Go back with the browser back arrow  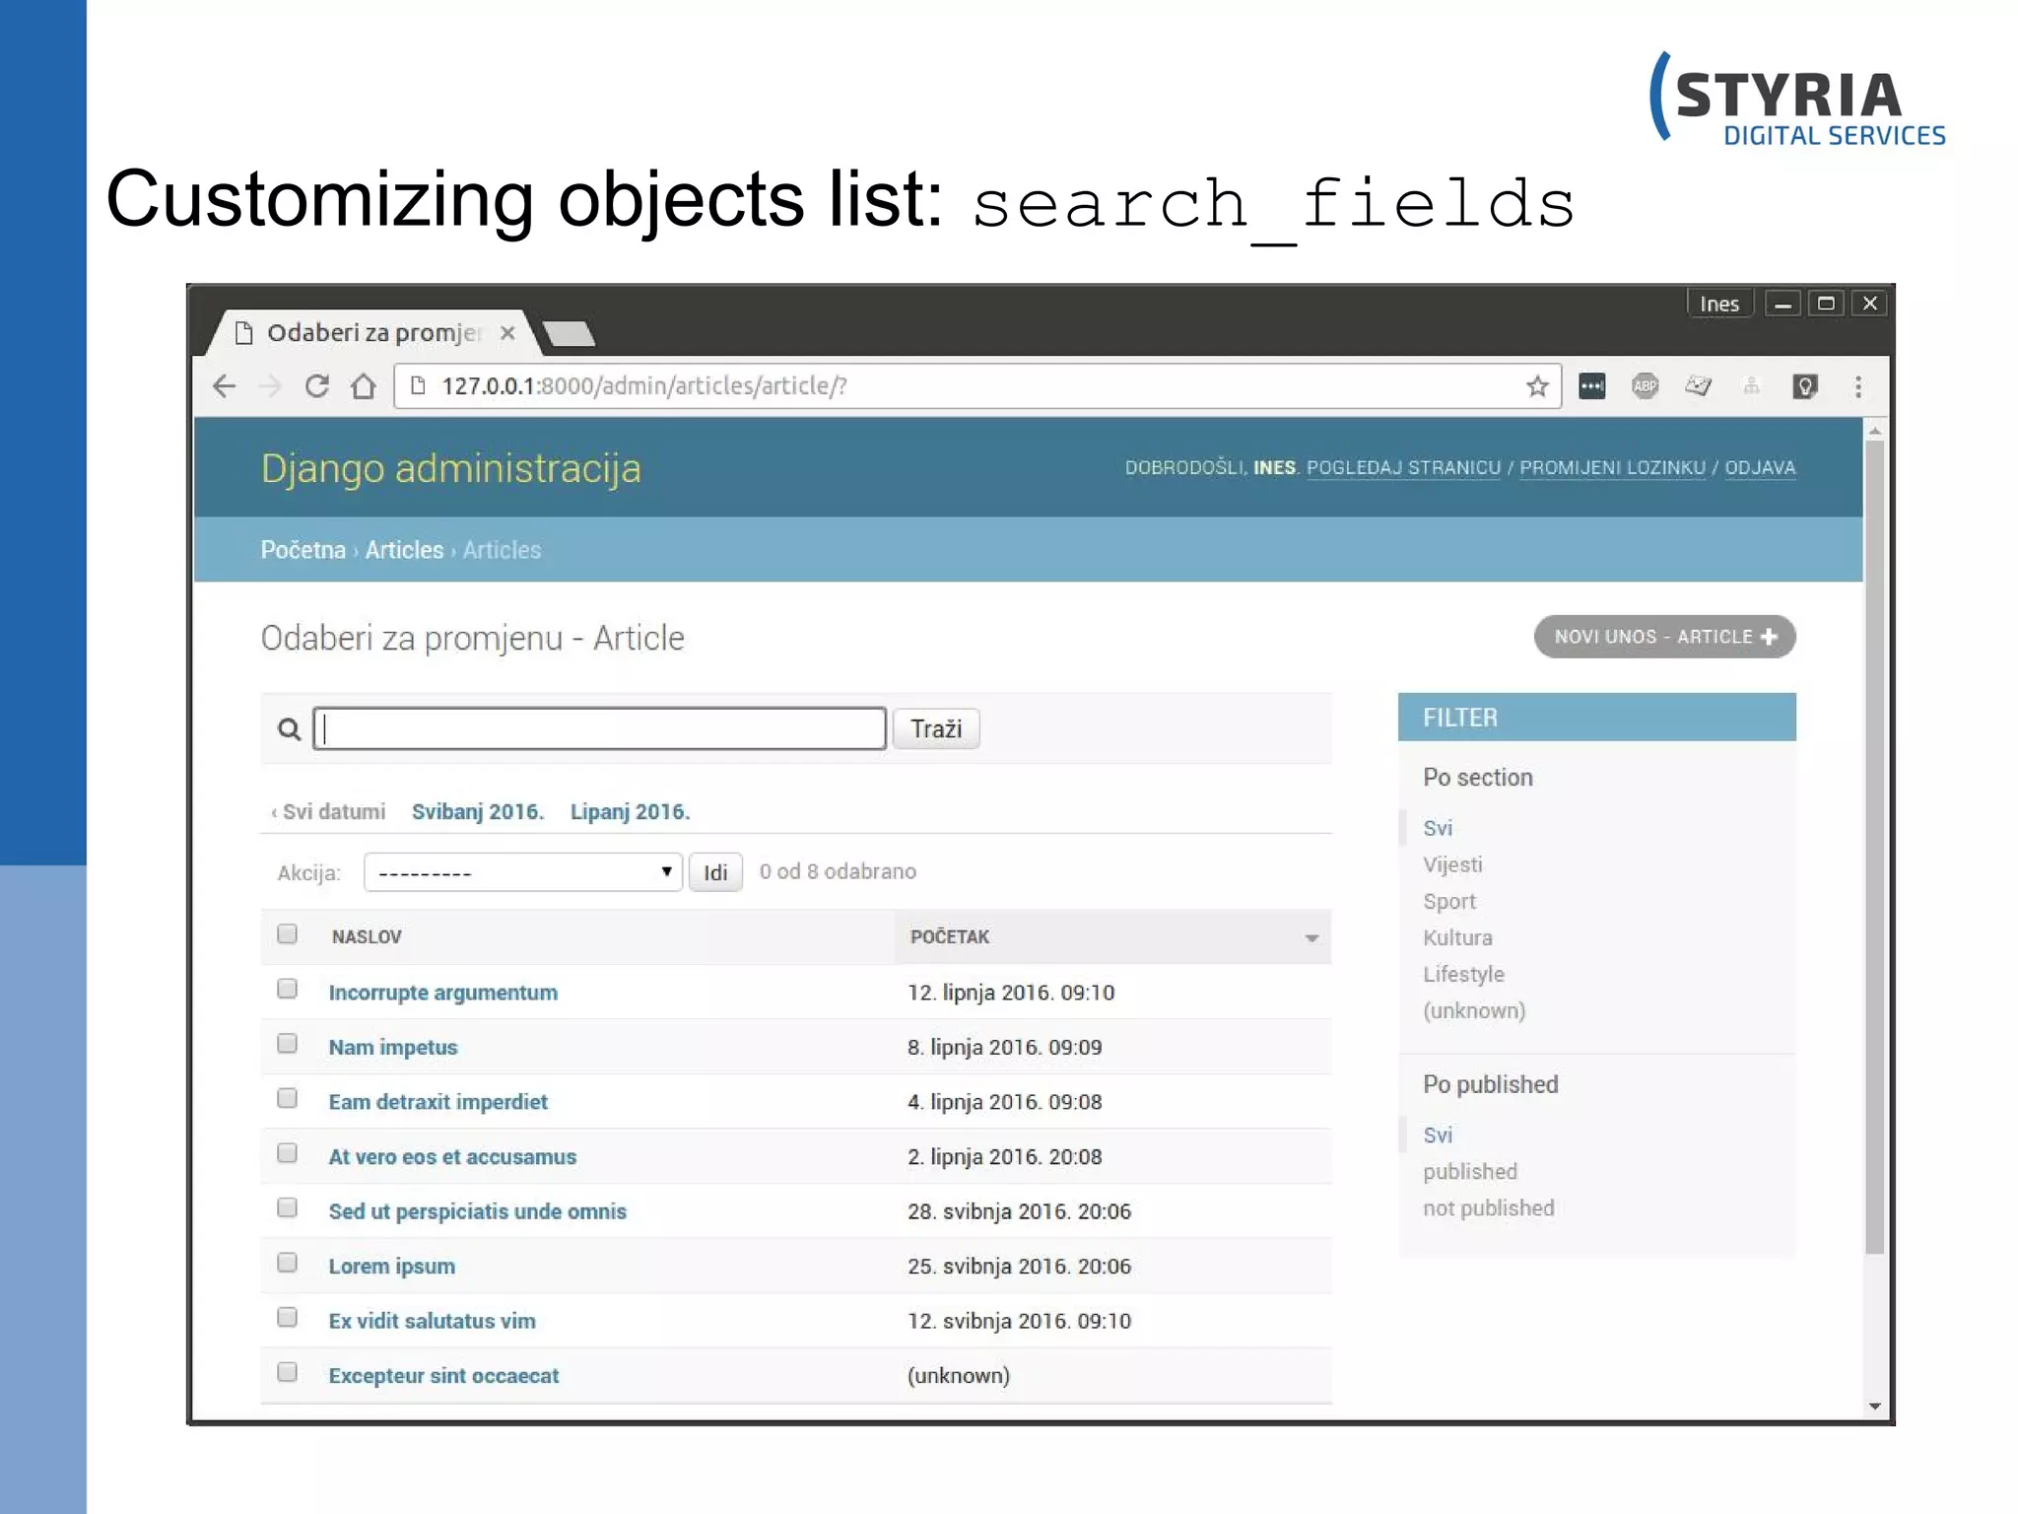225,385
